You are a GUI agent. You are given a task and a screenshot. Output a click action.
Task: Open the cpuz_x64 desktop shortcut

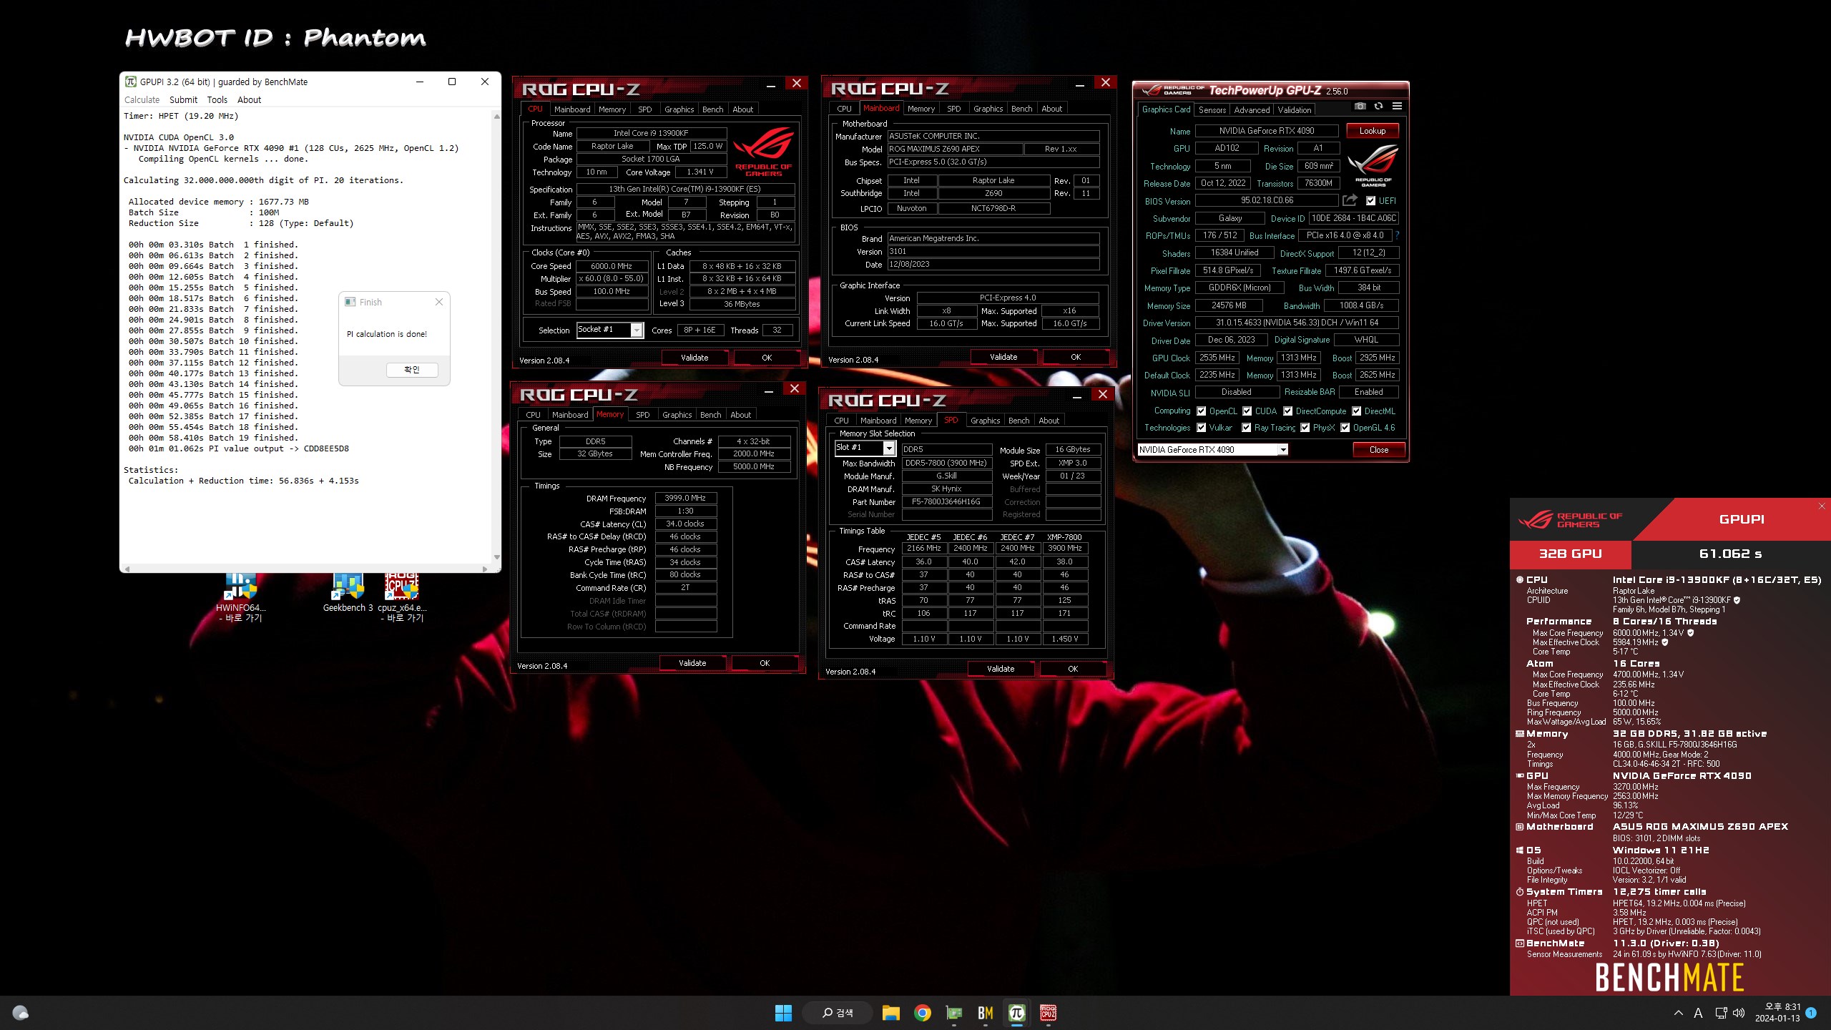tap(402, 597)
